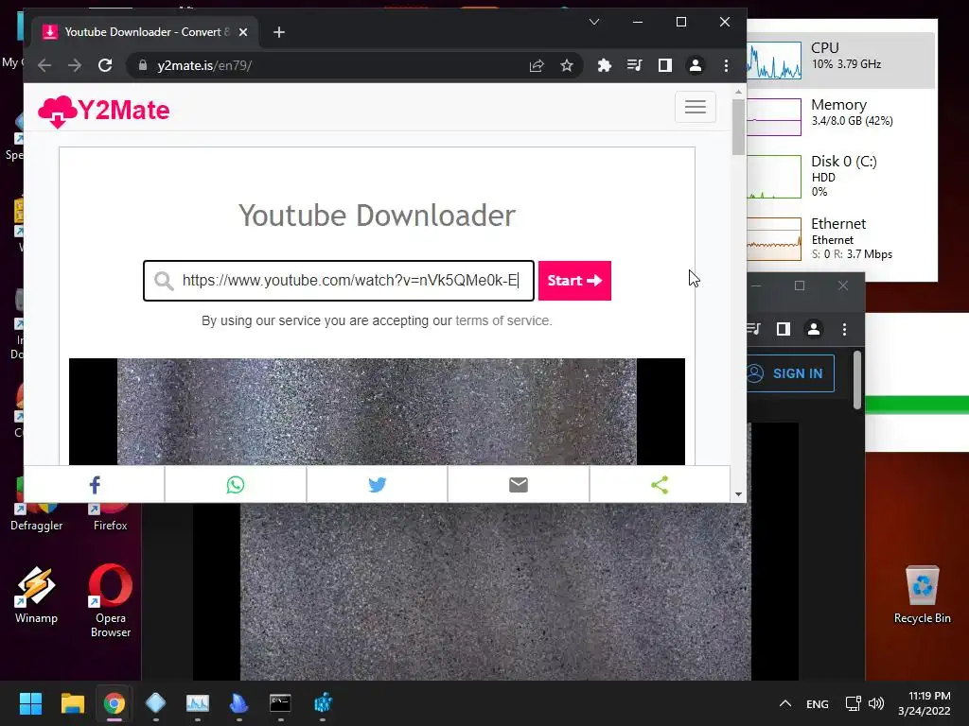The height and width of the screenshot is (726, 969).
Task: Open Chrome extensions puzzle icon
Action: click(x=605, y=65)
